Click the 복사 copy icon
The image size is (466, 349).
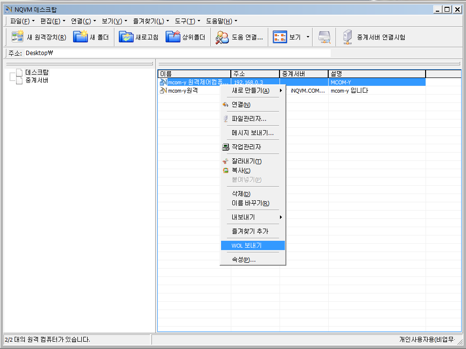coord(225,171)
